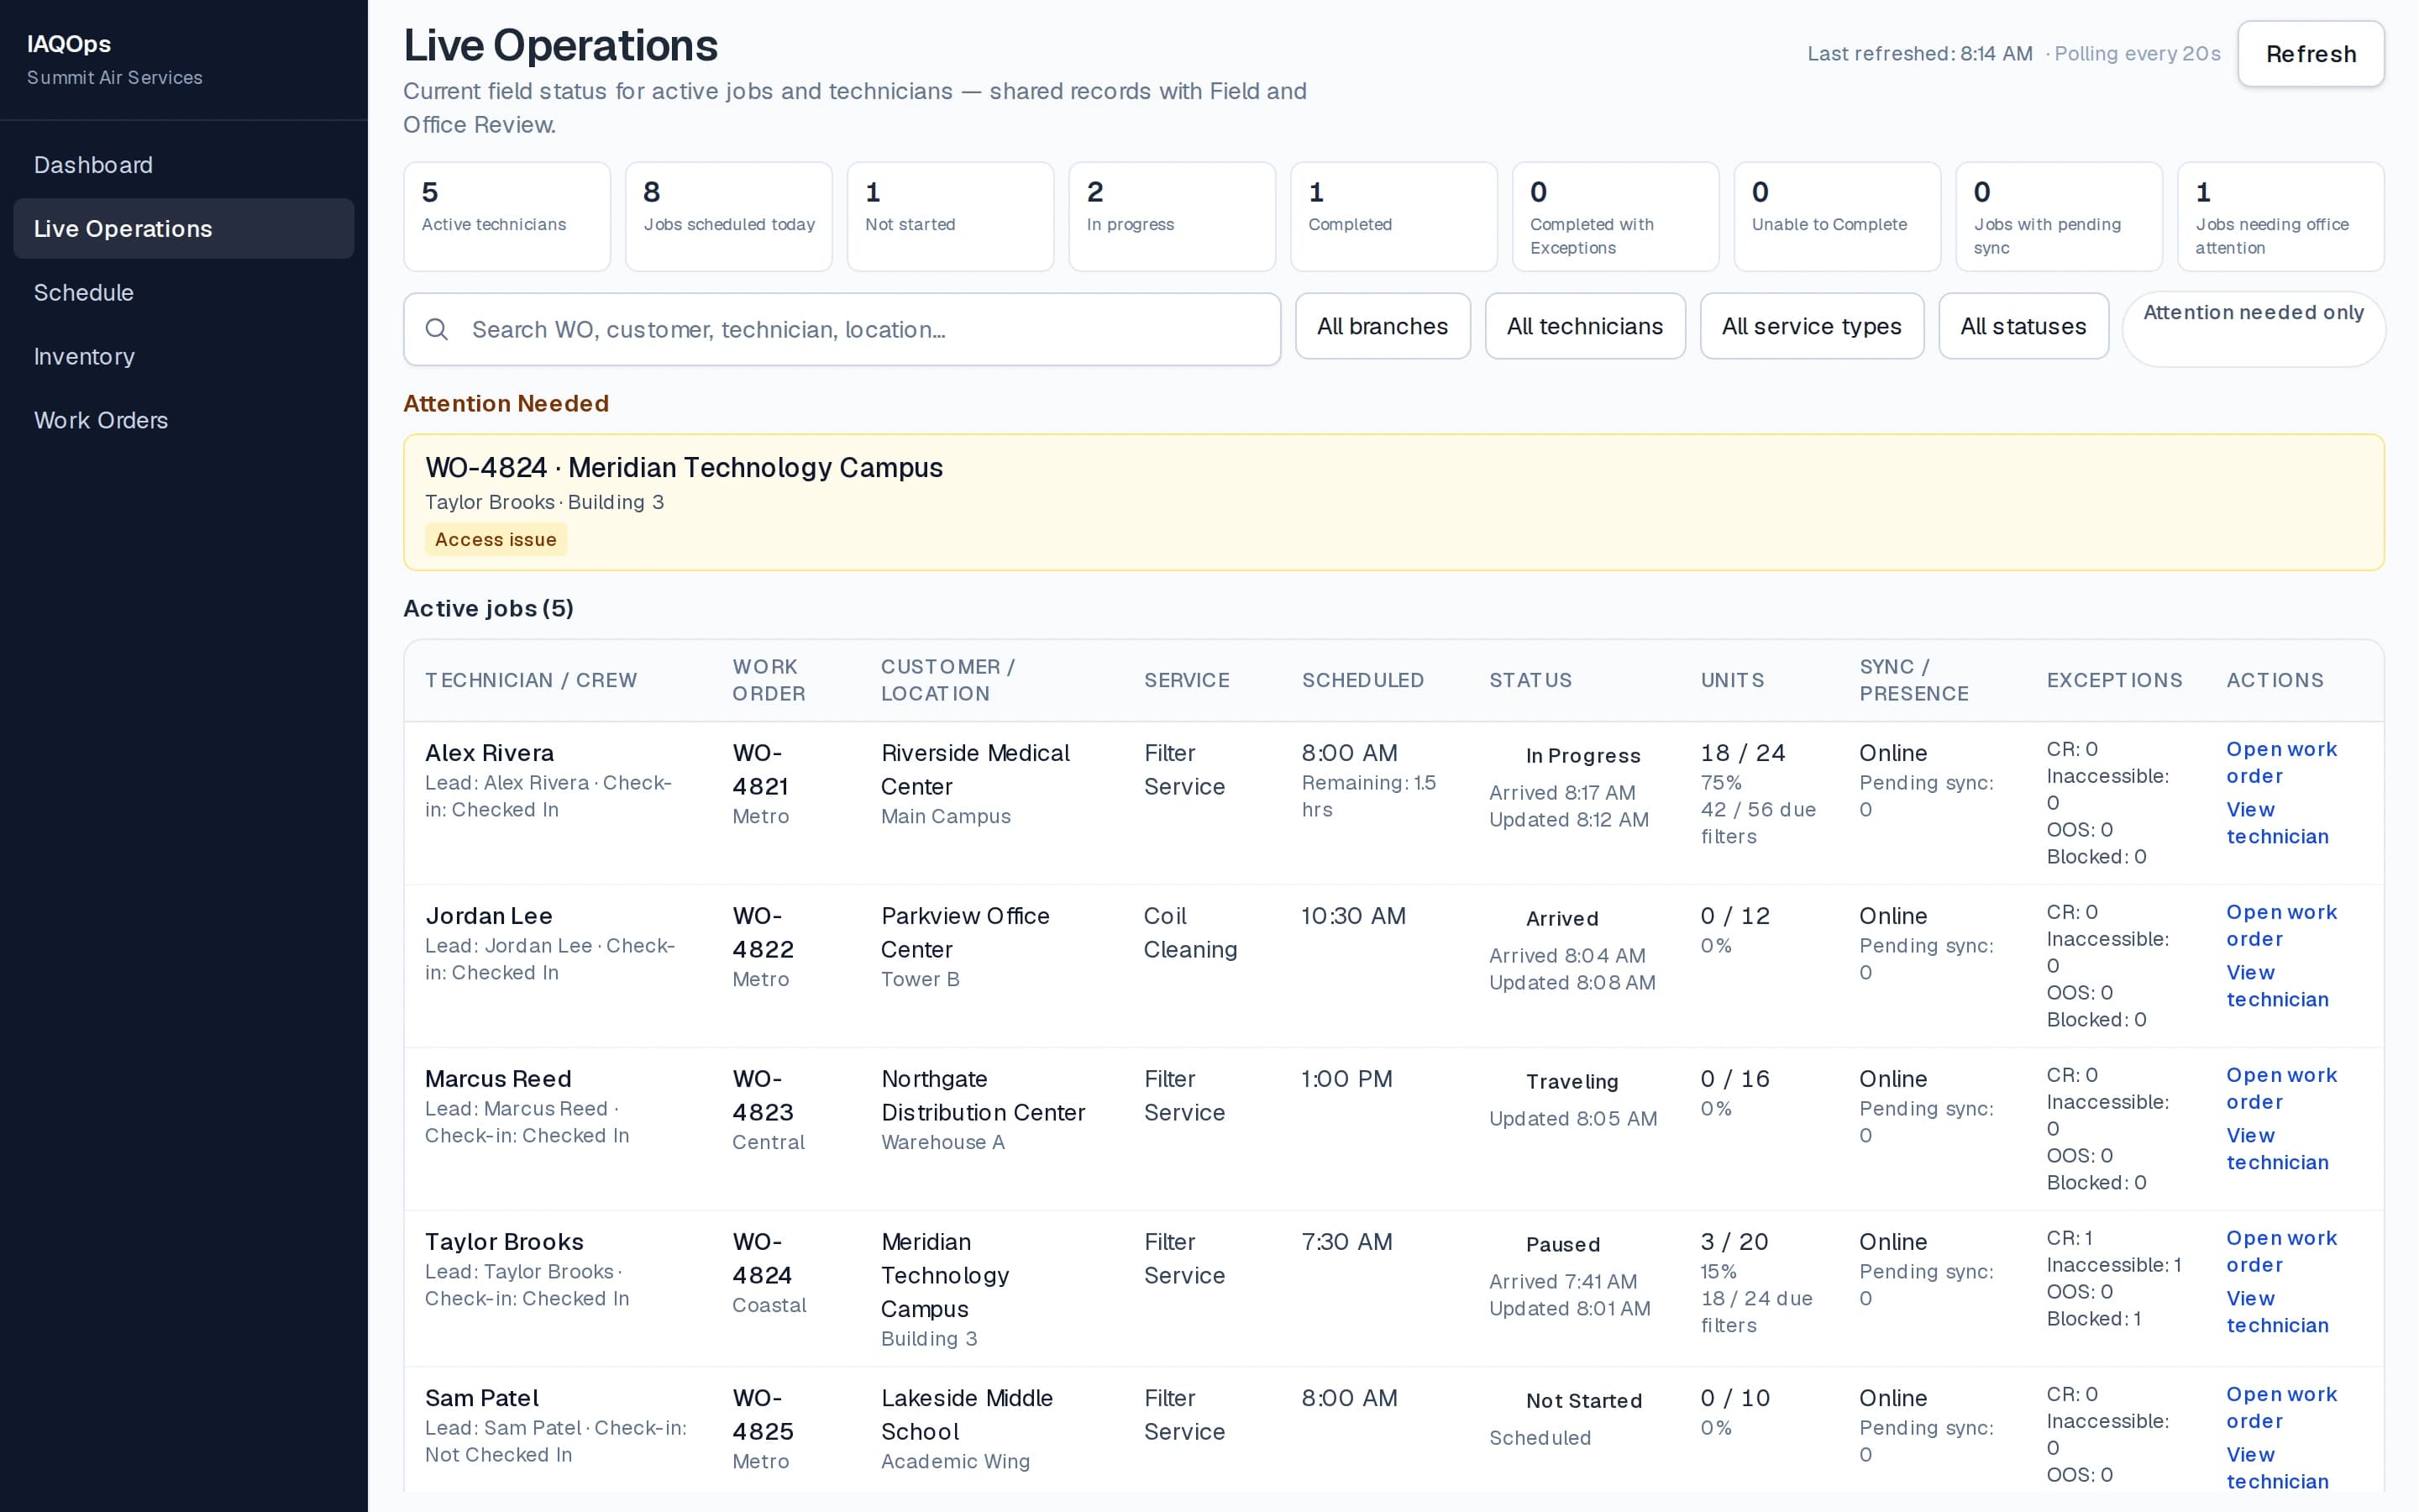Click the 18 / 24 units value
The image size is (2419, 1512).
click(1742, 753)
